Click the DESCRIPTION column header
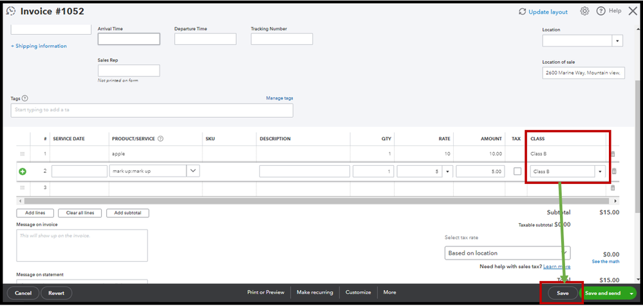The width and height of the screenshot is (643, 306). click(275, 139)
